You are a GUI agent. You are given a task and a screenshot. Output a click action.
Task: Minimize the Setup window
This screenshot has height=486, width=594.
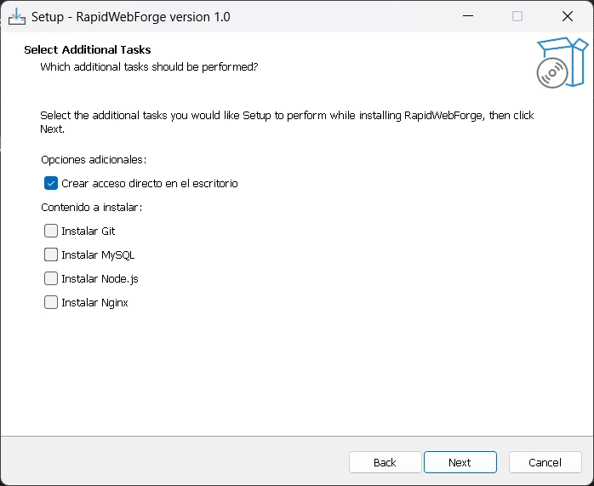pos(468,16)
